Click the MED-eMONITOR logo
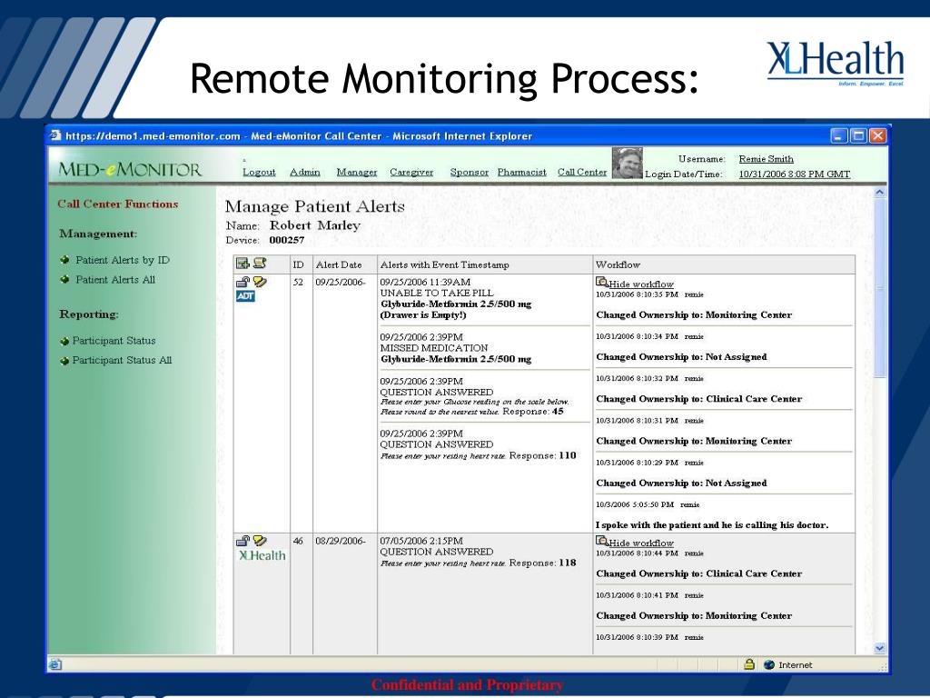 point(130,170)
